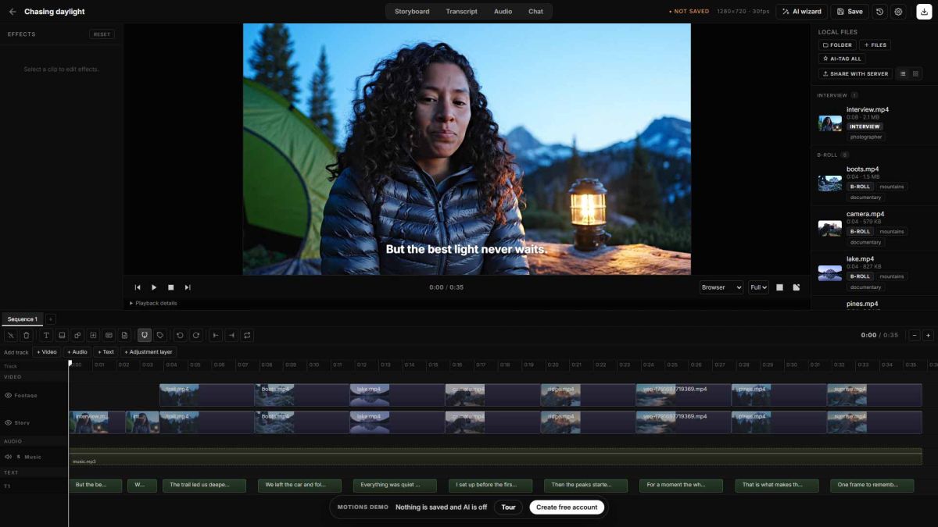Viewport: 938px width, 527px height.
Task: Click the redo arrow in timeline toolbar
Action: click(x=196, y=335)
